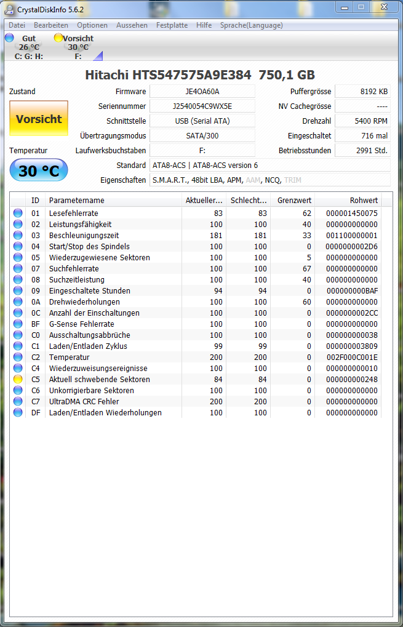Viewport: 403px width, 627px height.
Task: Click the ID column header
Action: [35, 200]
